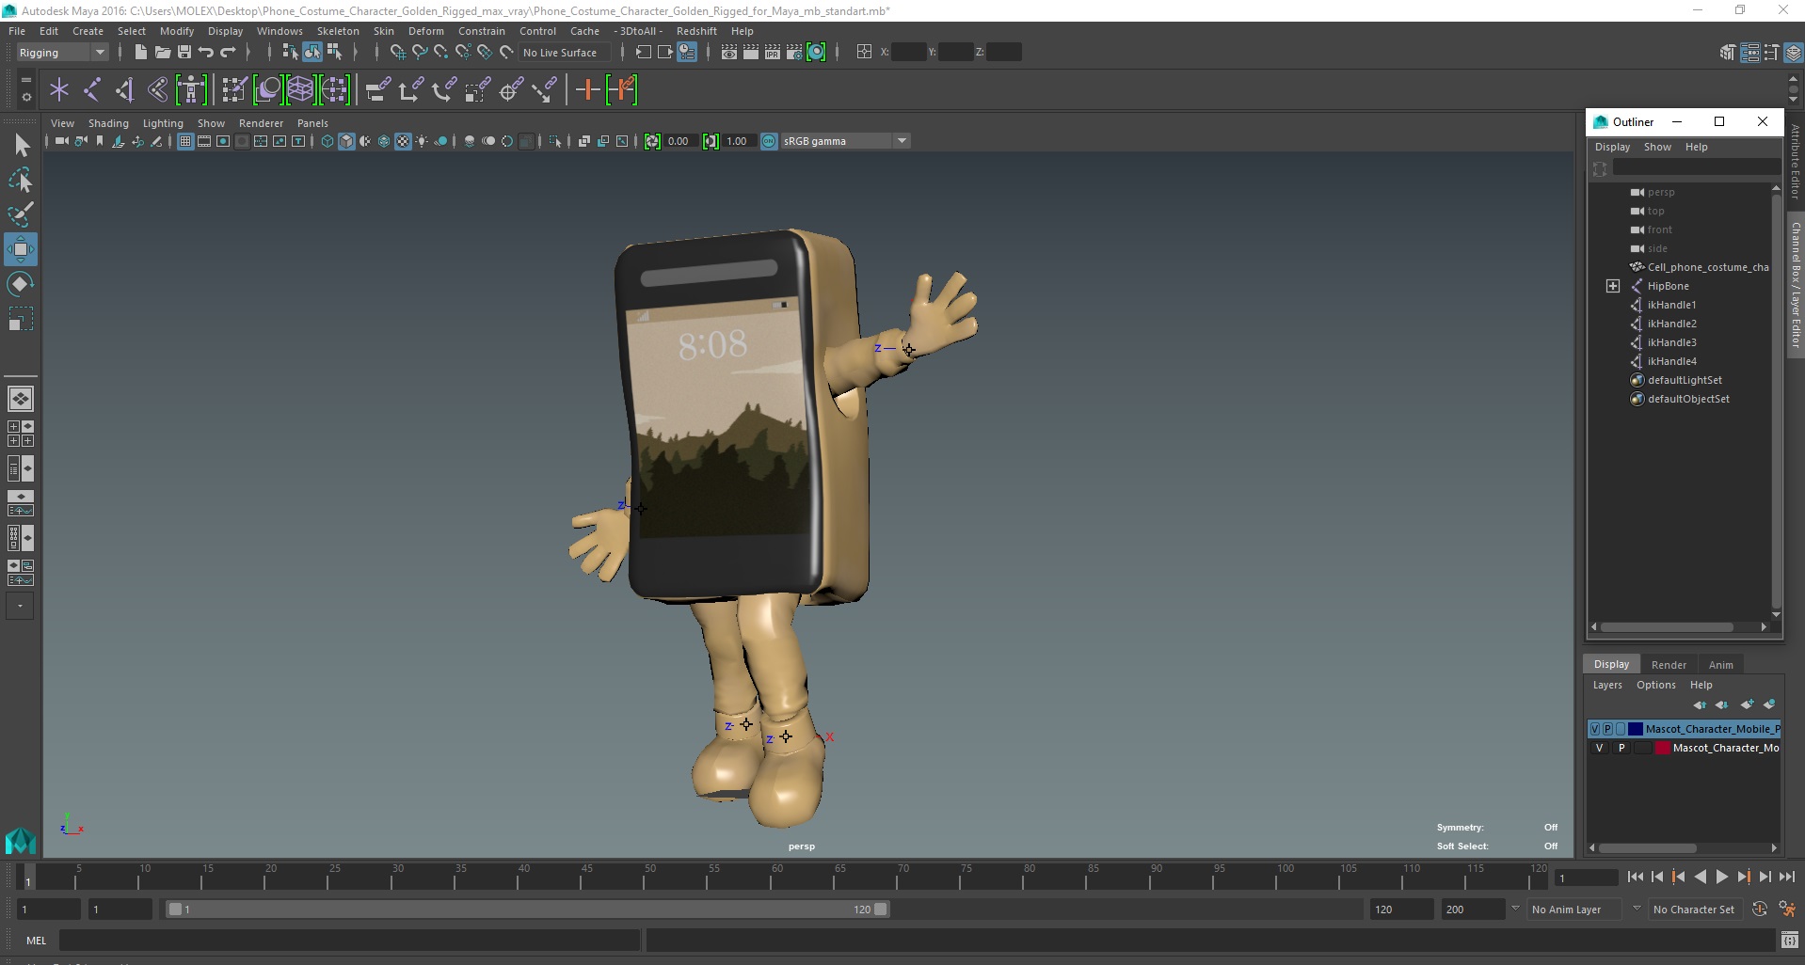Select the Paint Selection tool

click(x=21, y=214)
